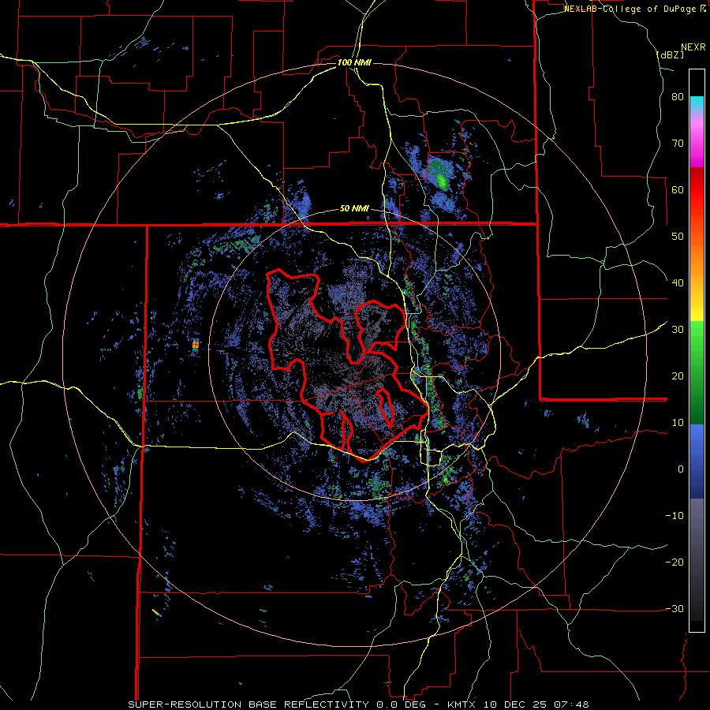The width and height of the screenshot is (710, 710).
Task: Click the "SUPER-RESOLUTION BASE REFLECTIVITY" caption text
Action: pyautogui.click(x=248, y=704)
